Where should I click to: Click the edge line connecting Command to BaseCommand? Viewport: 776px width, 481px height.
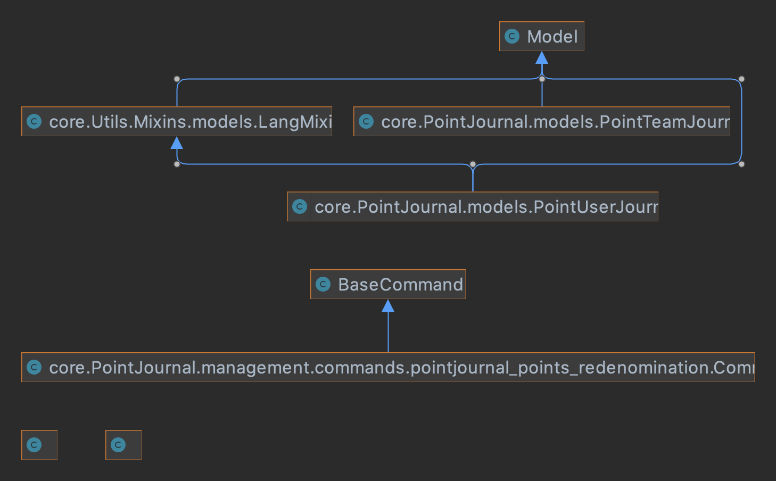point(388,332)
